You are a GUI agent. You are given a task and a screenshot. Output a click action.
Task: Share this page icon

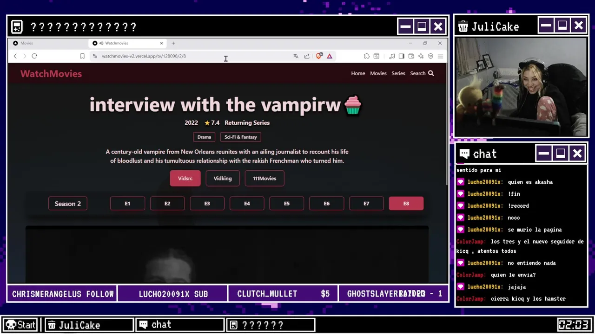click(307, 56)
